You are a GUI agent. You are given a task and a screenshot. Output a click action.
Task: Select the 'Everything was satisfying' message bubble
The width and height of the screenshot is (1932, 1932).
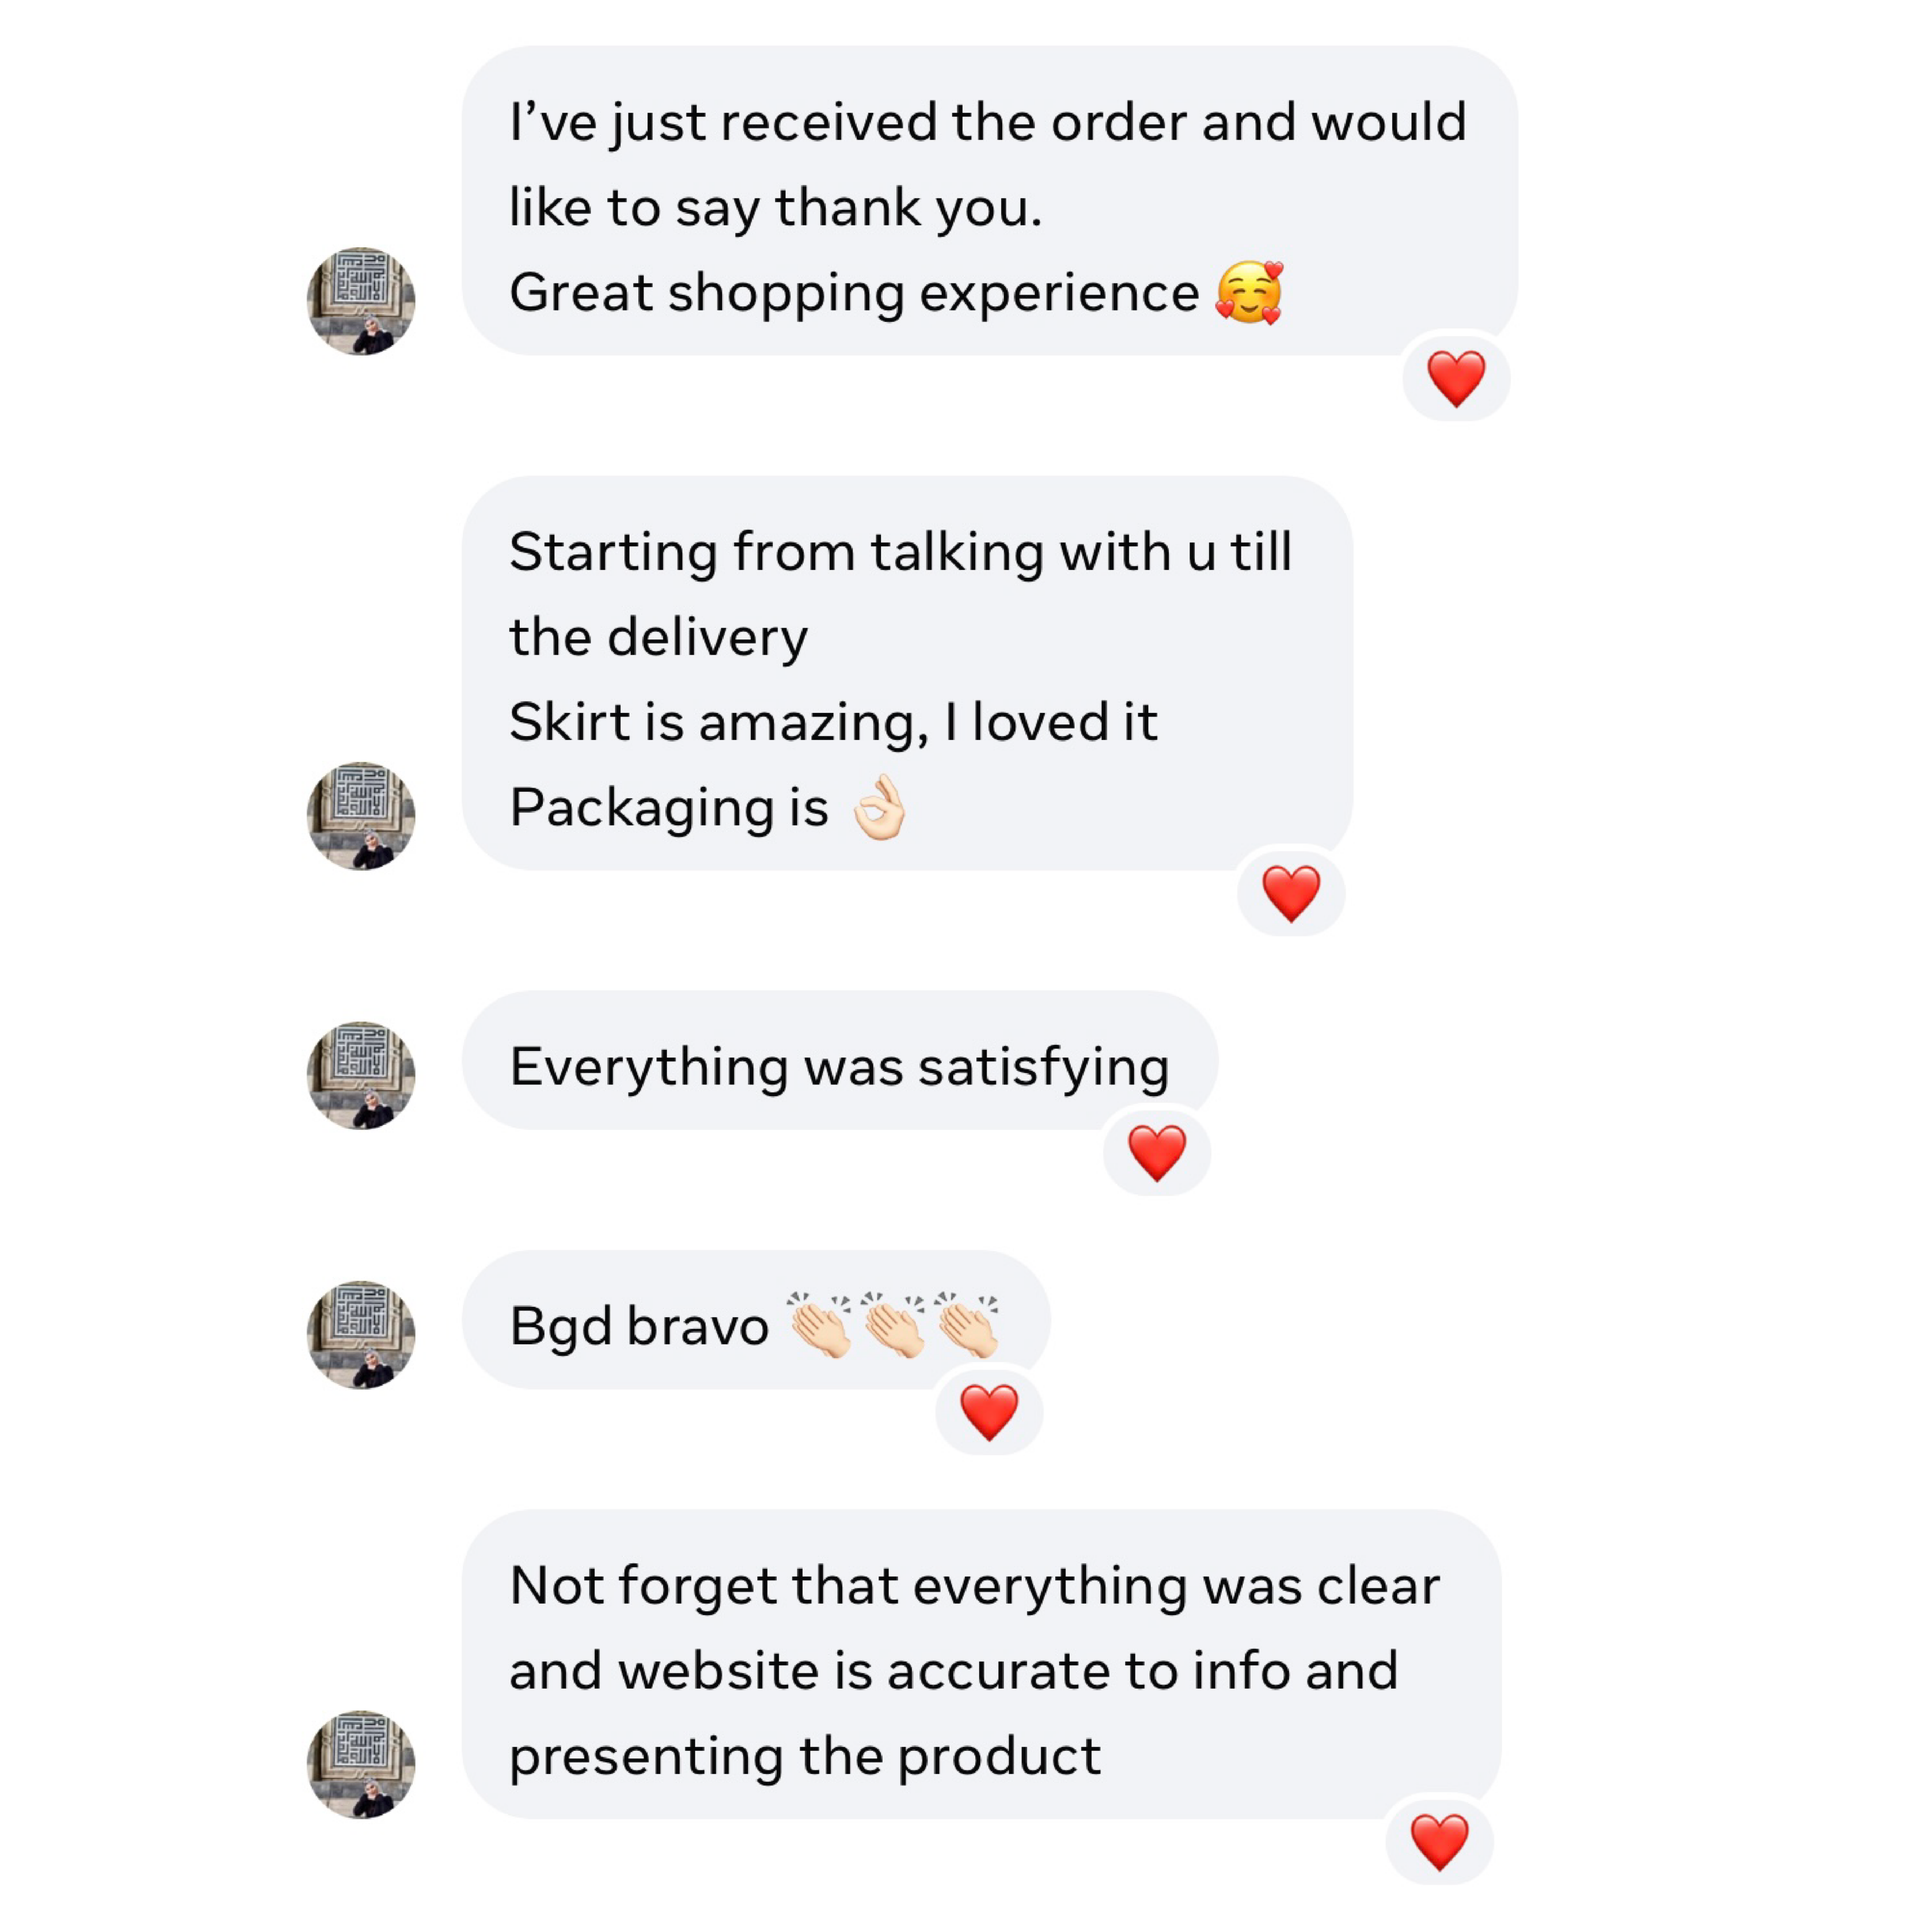[839, 1066]
